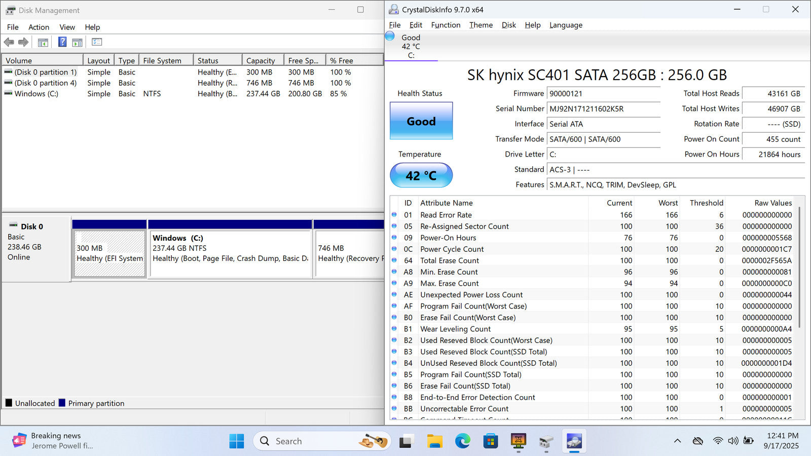Image resolution: width=811 pixels, height=456 pixels.
Task: Open Help via the blue question mark icon
Action: 62,42
